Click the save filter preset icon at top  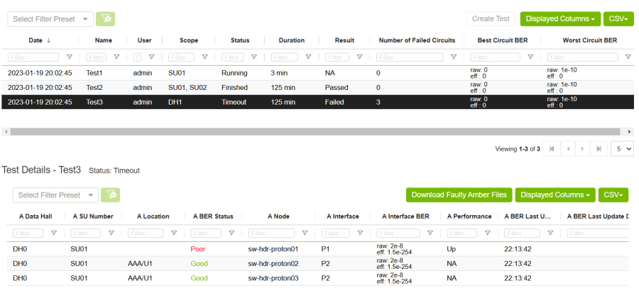105,18
